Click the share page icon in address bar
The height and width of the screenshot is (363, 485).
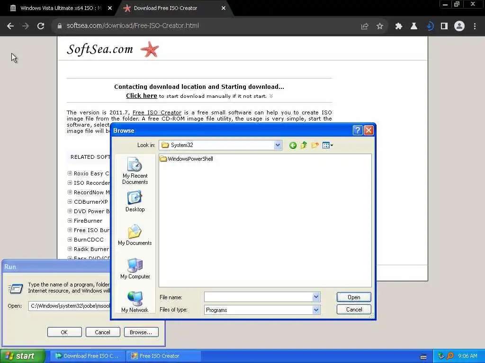[365, 26]
